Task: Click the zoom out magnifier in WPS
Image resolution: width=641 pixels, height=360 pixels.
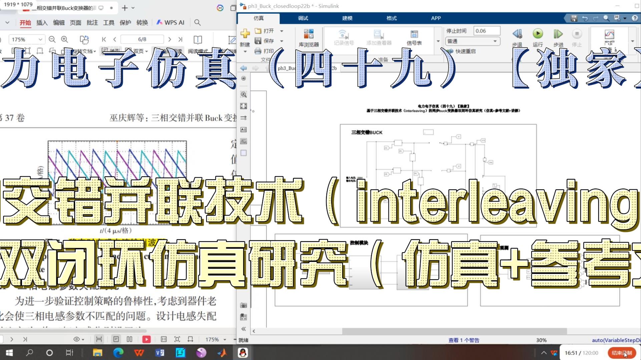Action: click(52, 39)
